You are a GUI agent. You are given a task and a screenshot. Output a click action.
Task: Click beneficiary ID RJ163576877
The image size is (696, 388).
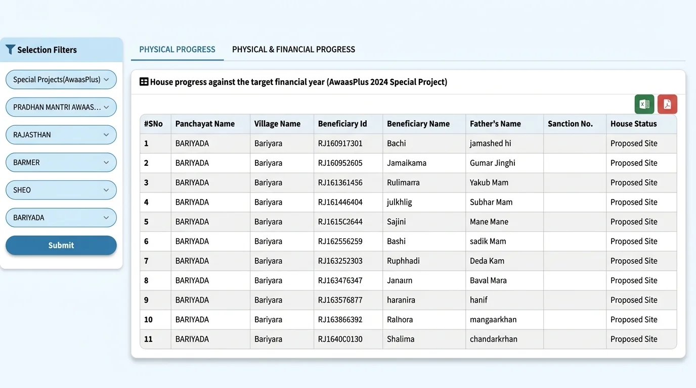point(340,300)
